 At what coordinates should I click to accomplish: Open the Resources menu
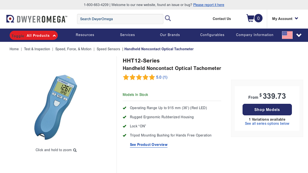coord(85,35)
